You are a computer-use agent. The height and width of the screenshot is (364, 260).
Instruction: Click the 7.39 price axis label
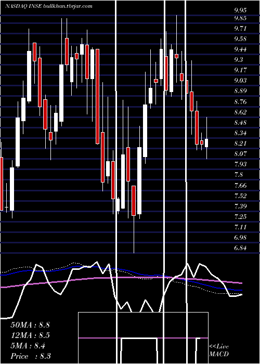[240, 206]
